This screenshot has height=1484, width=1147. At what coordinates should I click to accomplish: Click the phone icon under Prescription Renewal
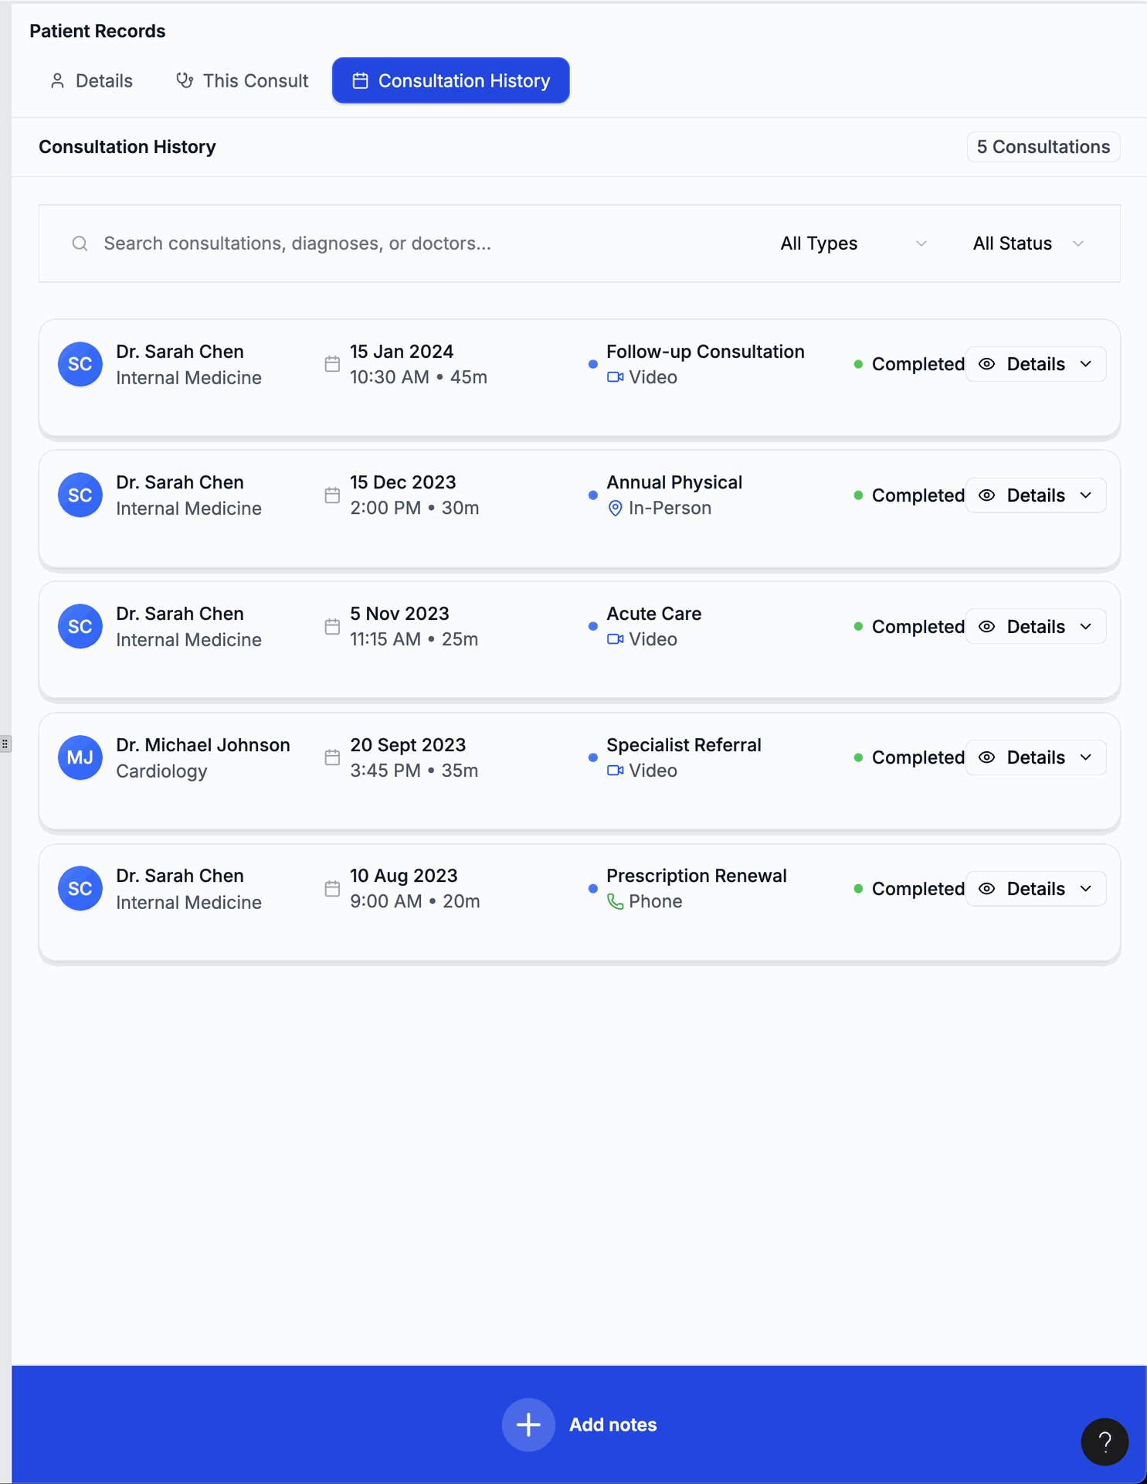tap(615, 902)
